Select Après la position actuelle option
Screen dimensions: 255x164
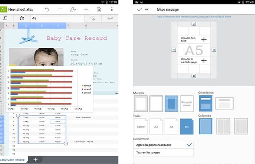(x=164, y=145)
